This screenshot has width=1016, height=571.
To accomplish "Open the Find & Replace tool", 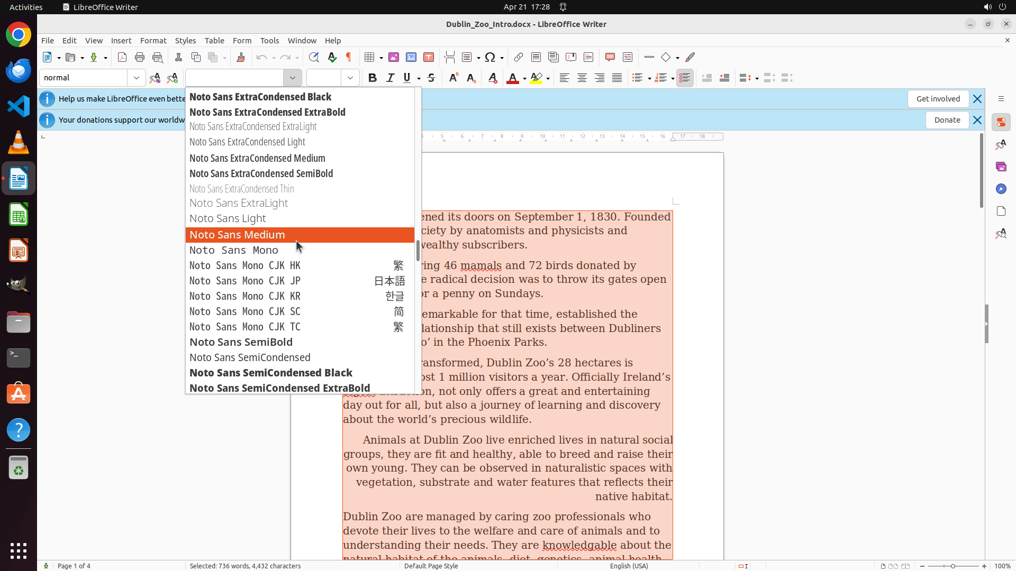I will (314, 57).
